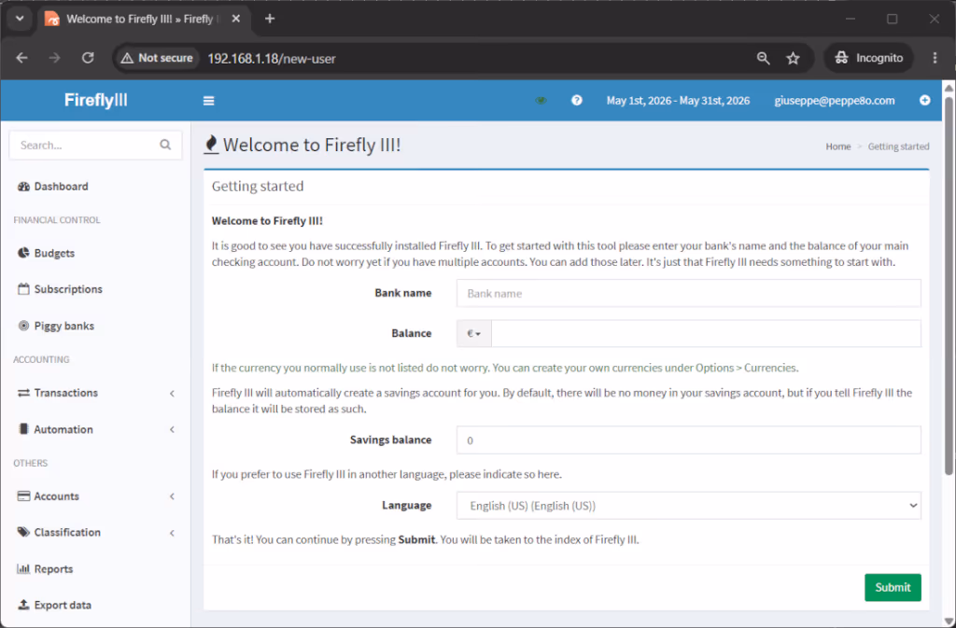The width and height of the screenshot is (956, 628).
Task: Click the hamburger sidebar toggle icon
Action: point(208,101)
